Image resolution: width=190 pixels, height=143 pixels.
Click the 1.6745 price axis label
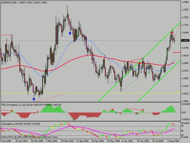(185, 48)
